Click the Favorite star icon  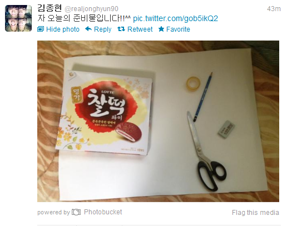point(161,29)
